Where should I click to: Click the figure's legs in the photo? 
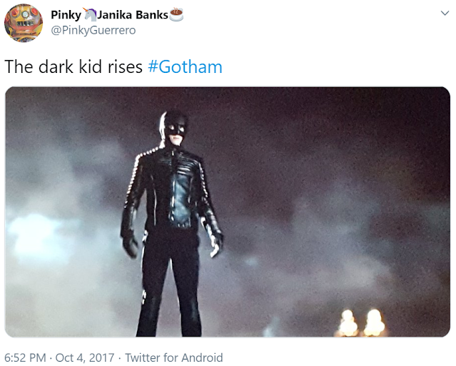170,284
